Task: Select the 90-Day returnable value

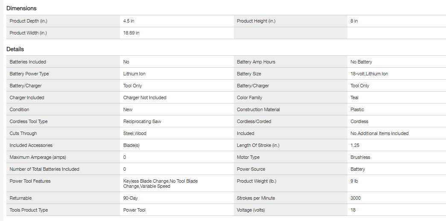Action: pos(131,198)
